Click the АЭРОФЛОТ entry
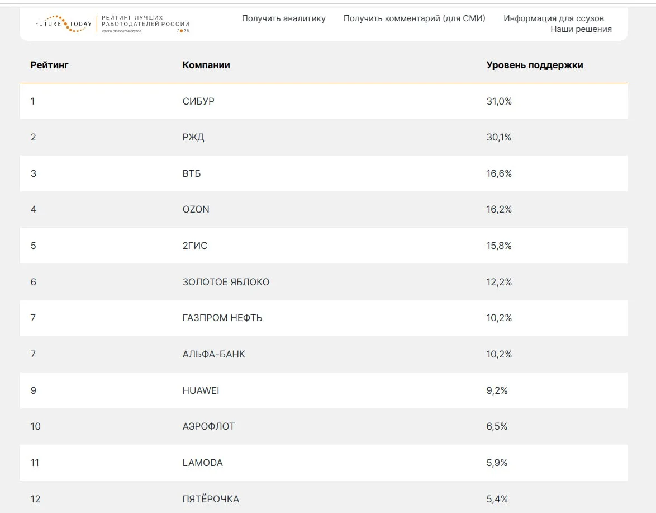The height and width of the screenshot is (513, 656). (209, 426)
